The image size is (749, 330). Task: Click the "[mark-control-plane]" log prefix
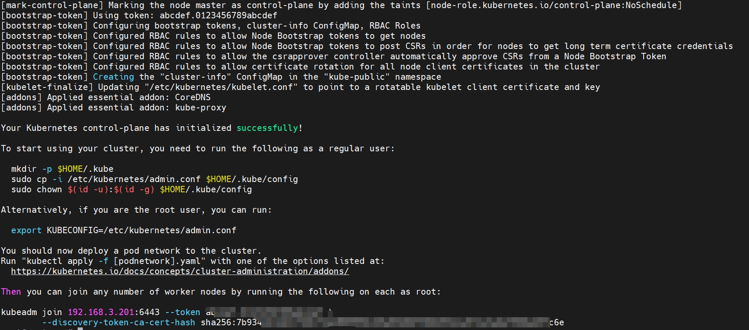click(x=52, y=5)
